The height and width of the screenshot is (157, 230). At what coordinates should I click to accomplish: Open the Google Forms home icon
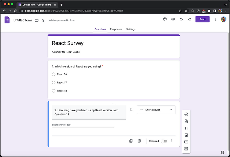pos(7,20)
